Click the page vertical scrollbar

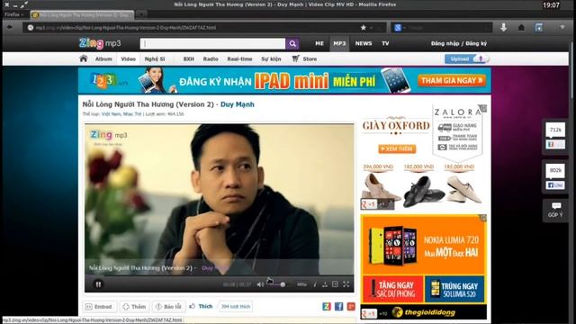pyautogui.click(x=572, y=70)
